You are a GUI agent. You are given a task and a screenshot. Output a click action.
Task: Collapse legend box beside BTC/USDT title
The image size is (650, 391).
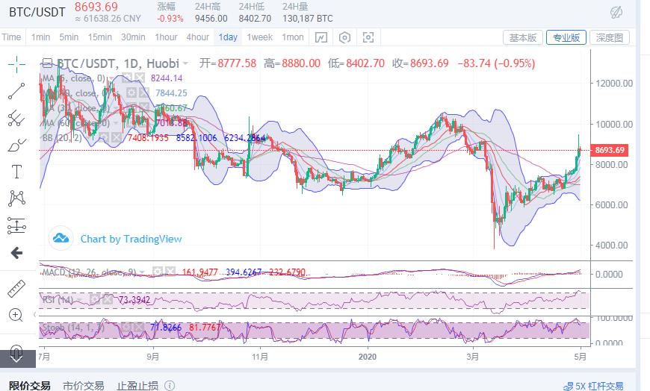47,63
